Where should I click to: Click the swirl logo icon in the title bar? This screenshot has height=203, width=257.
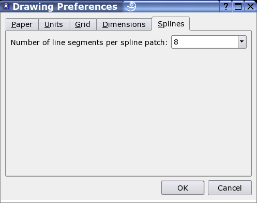(131, 6)
